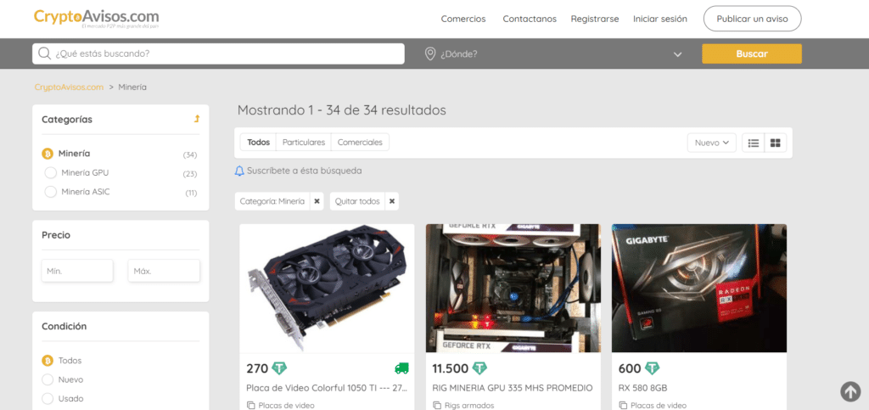Image resolution: width=869 pixels, height=410 pixels.
Task: Open Placa de Video Colorful 1050 TI listing title
Action: pyautogui.click(x=327, y=388)
